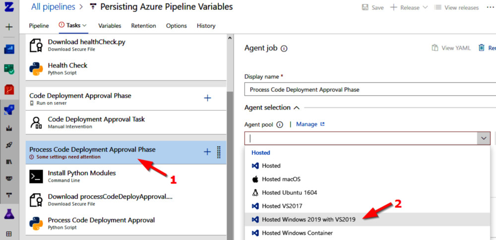Grab the drag handle on Process Code Deployment phase
496x240 pixels.
[219, 152]
